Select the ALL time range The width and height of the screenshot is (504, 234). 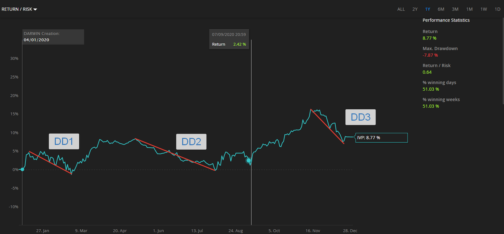[x=401, y=9]
